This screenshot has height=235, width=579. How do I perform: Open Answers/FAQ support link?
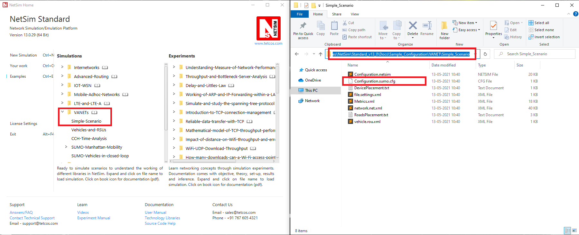point(21,213)
